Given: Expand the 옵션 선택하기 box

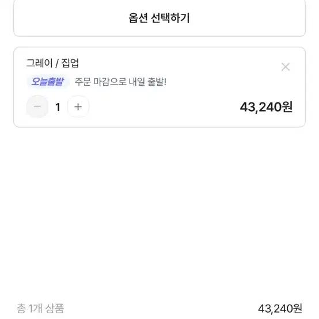Looking at the screenshot, I should pyautogui.click(x=159, y=18).
